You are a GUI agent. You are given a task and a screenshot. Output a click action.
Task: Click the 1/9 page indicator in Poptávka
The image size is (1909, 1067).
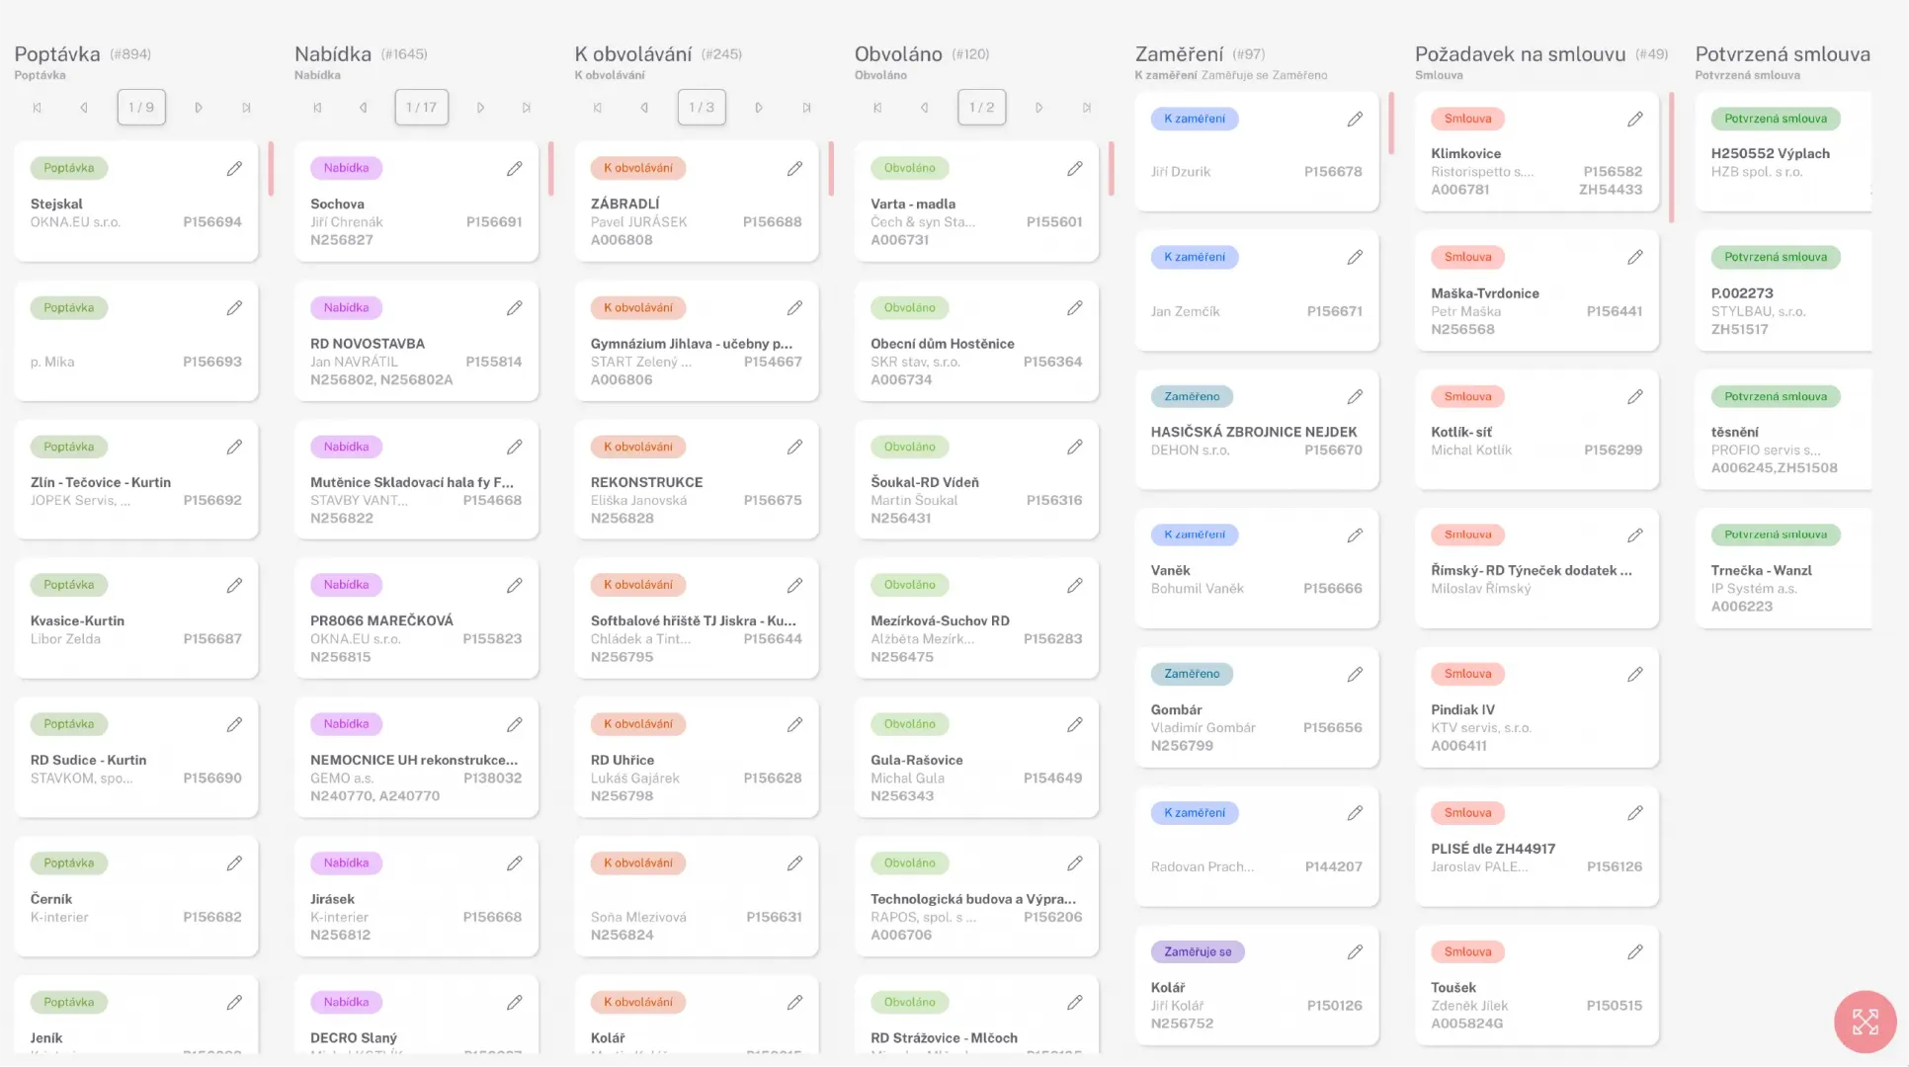click(x=141, y=108)
